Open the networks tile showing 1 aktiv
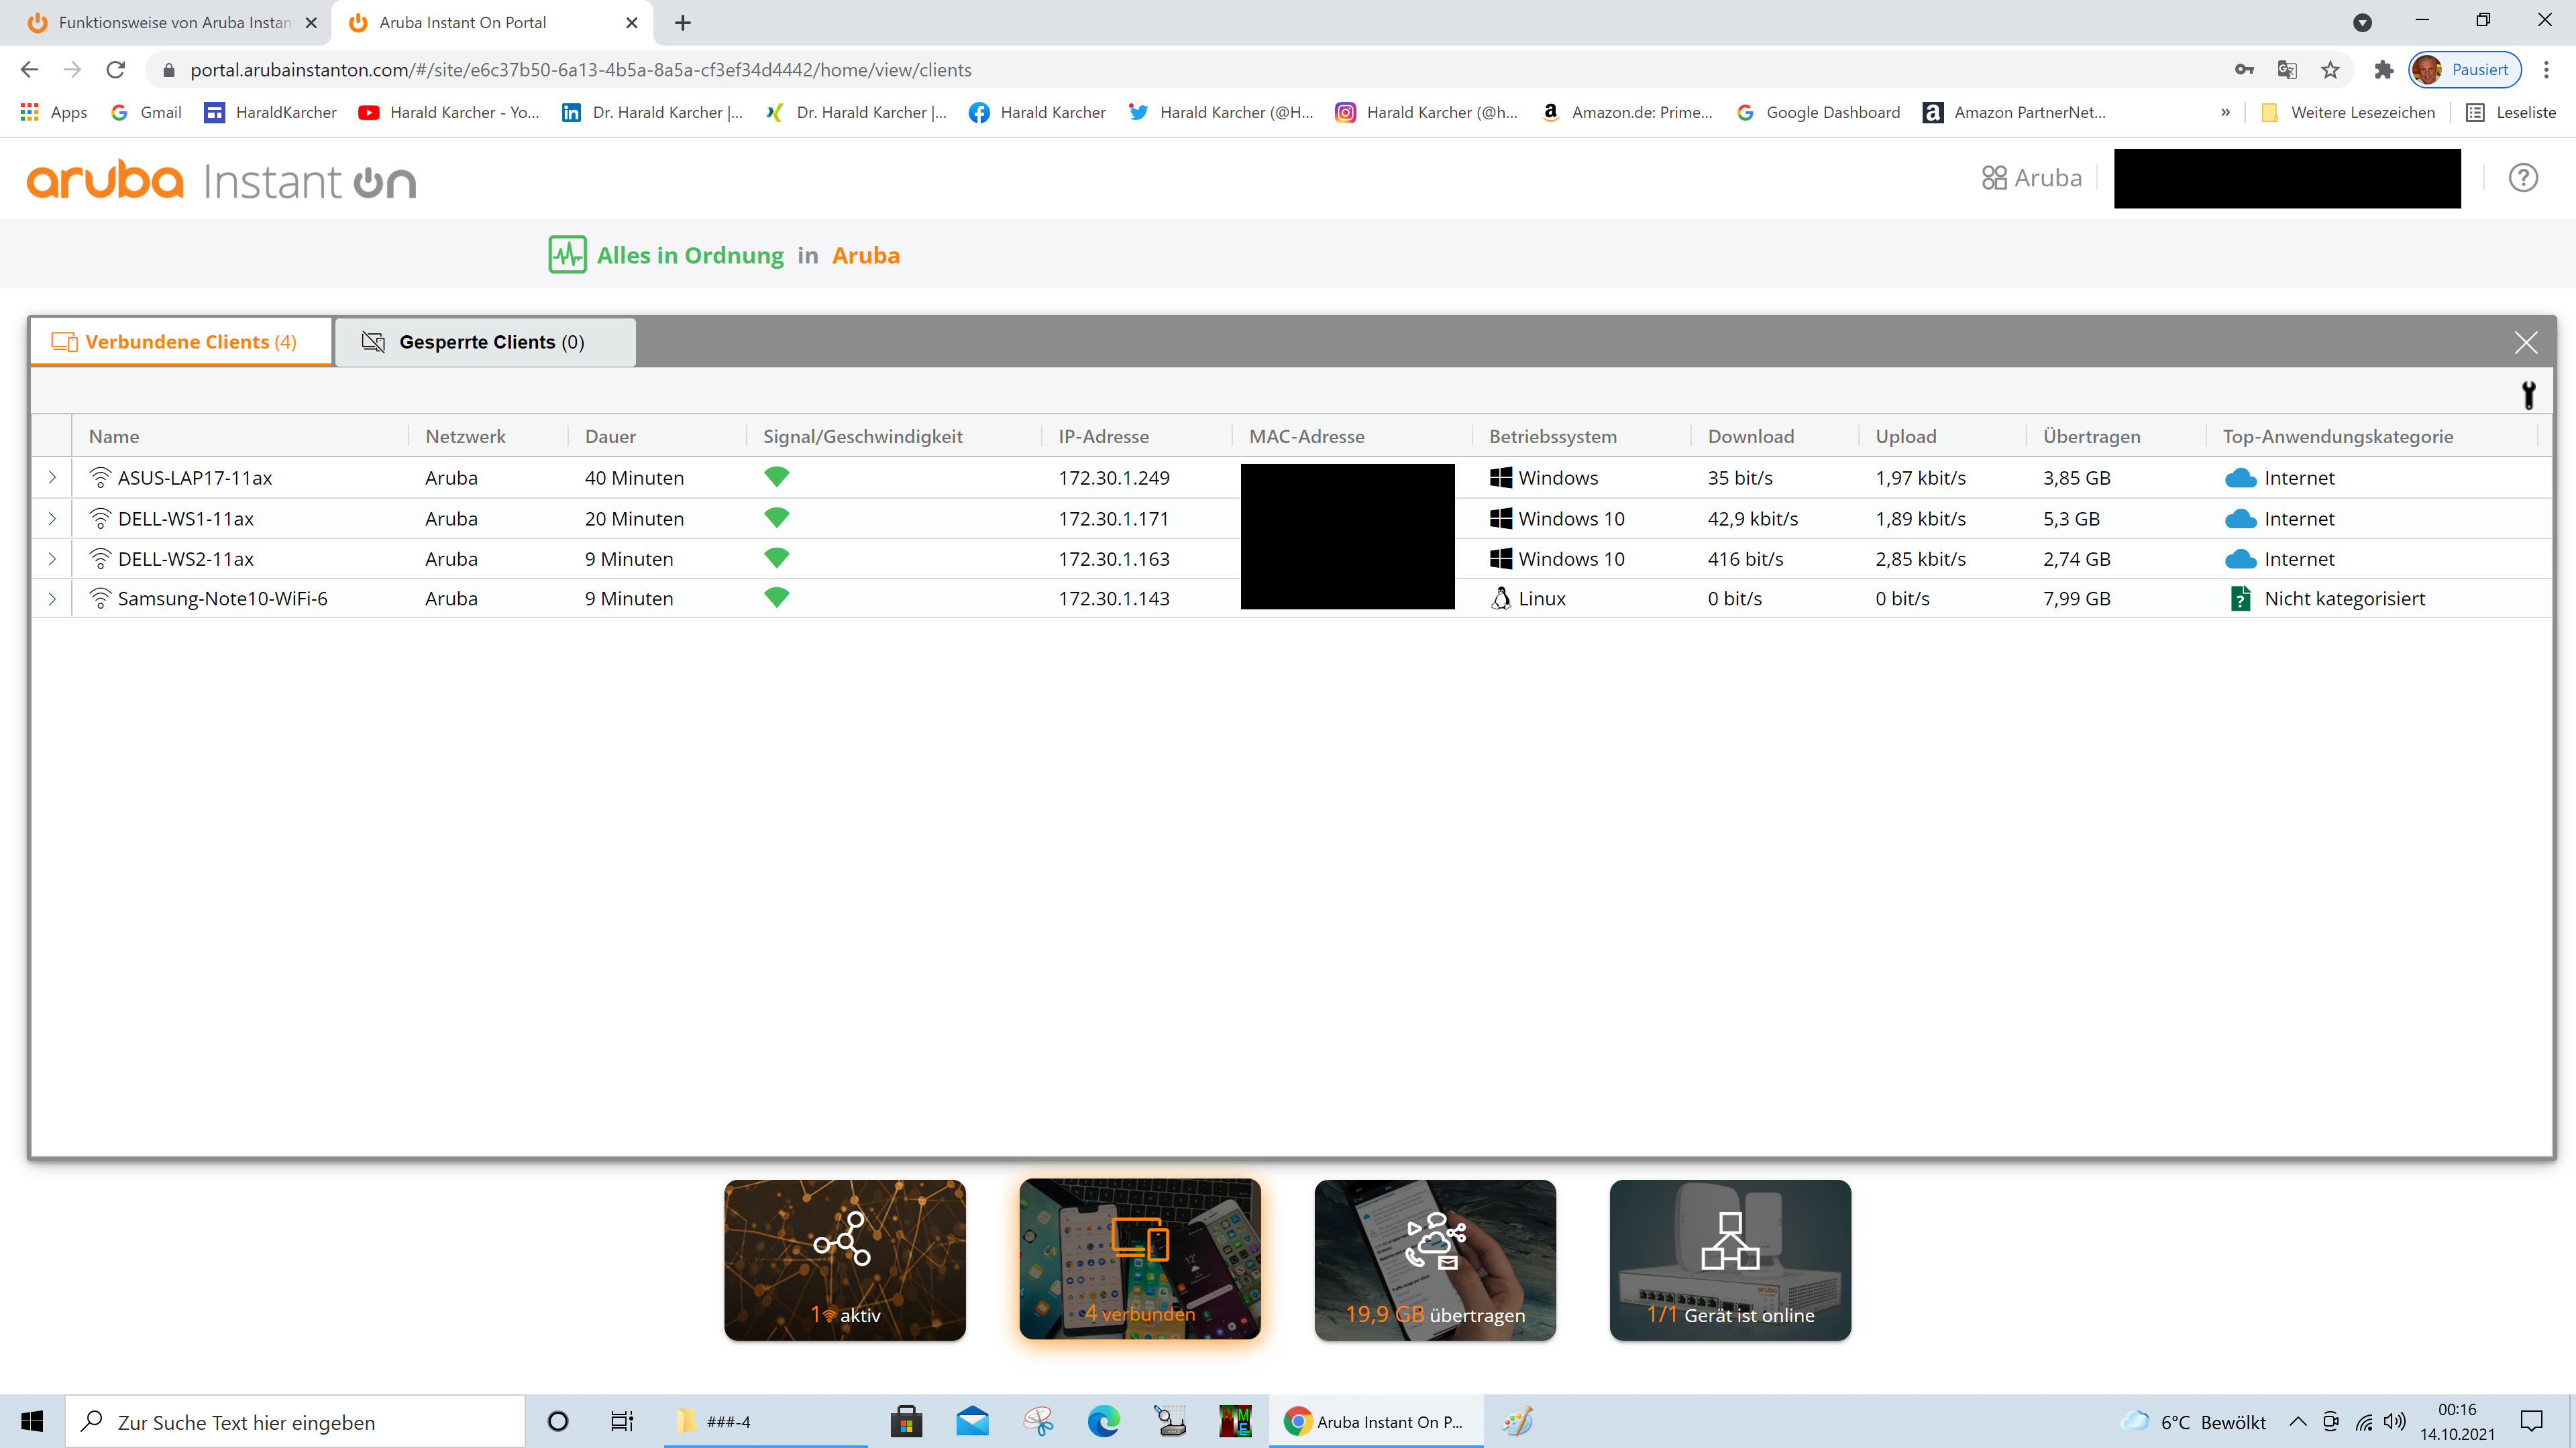This screenshot has height=1448, width=2576. (x=844, y=1259)
